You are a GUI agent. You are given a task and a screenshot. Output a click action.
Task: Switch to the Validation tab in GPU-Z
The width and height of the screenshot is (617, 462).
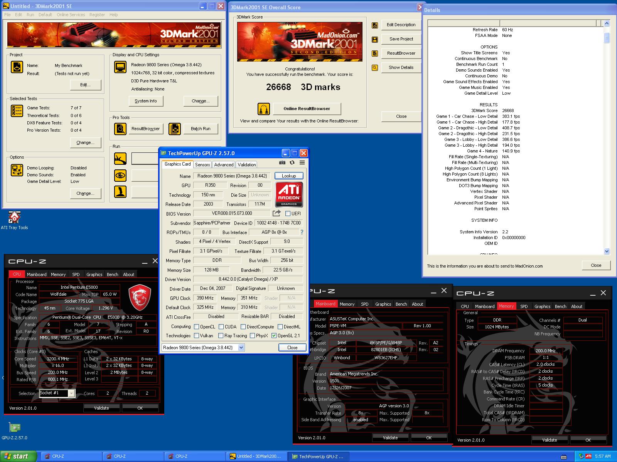click(x=247, y=164)
